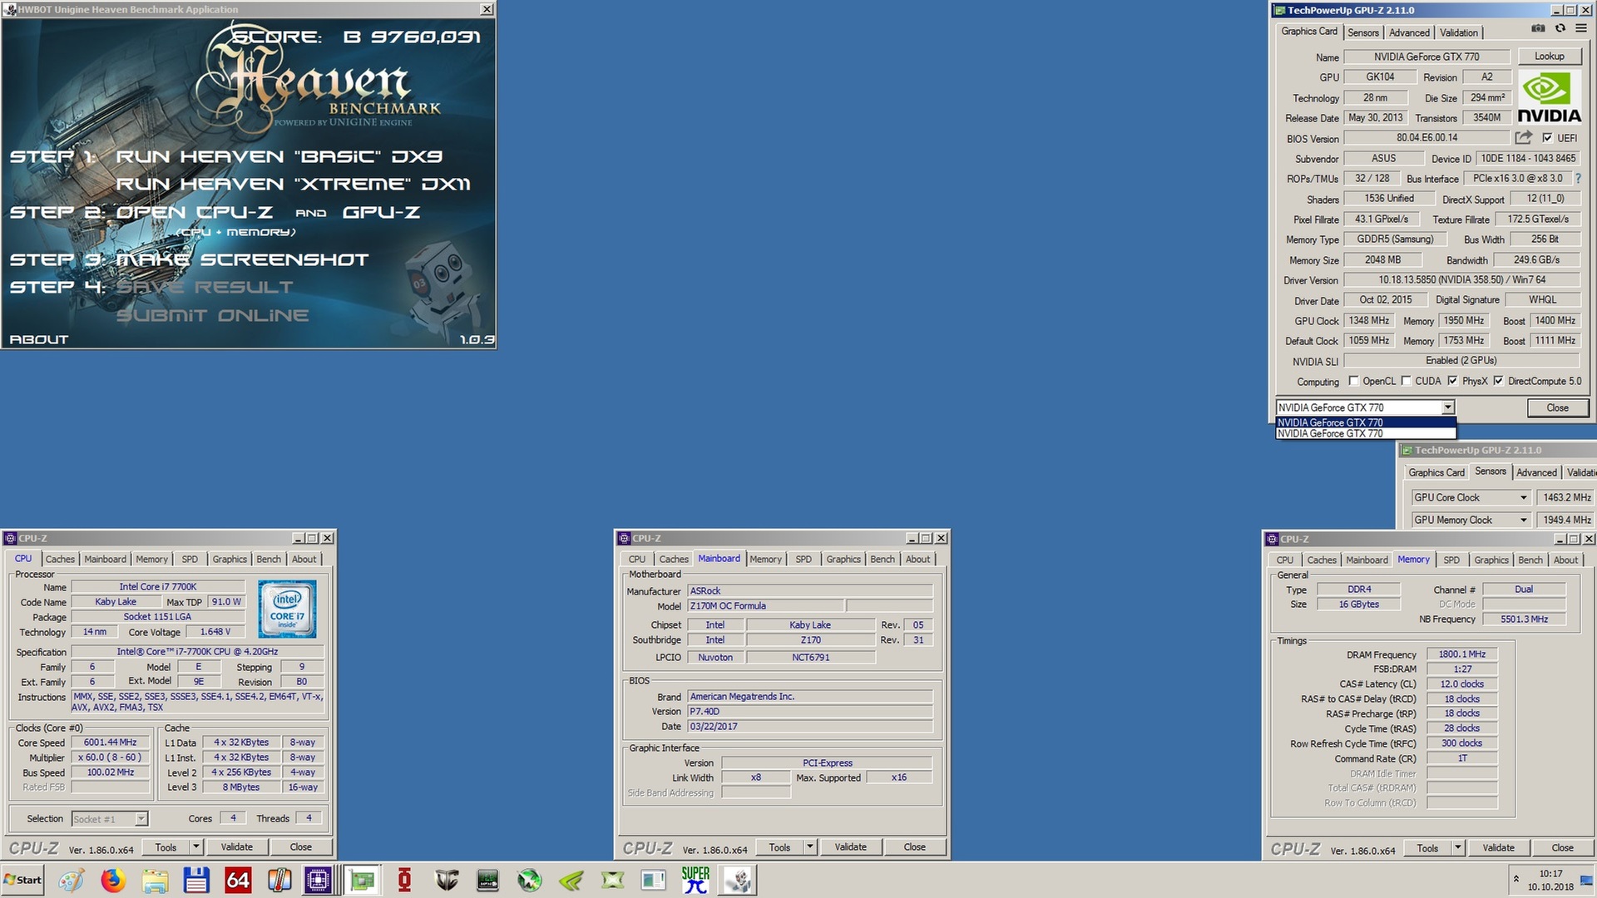Viewport: 1597px width, 898px height.
Task: Open the GPU Memory Clock sensor dropdown
Action: coord(1524,520)
